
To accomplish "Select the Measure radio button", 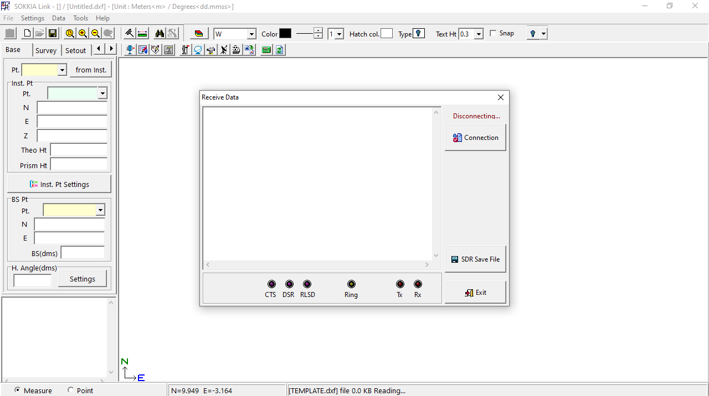I will click(18, 390).
